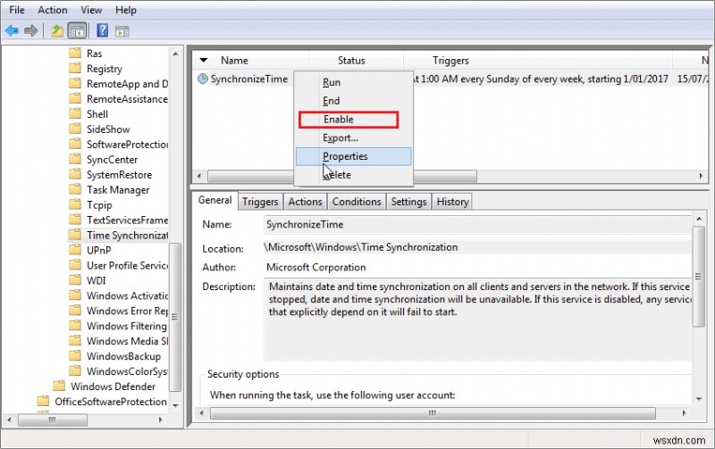Viewport: 715px width, 449px height.
Task: Open the Action menu
Action: click(53, 10)
